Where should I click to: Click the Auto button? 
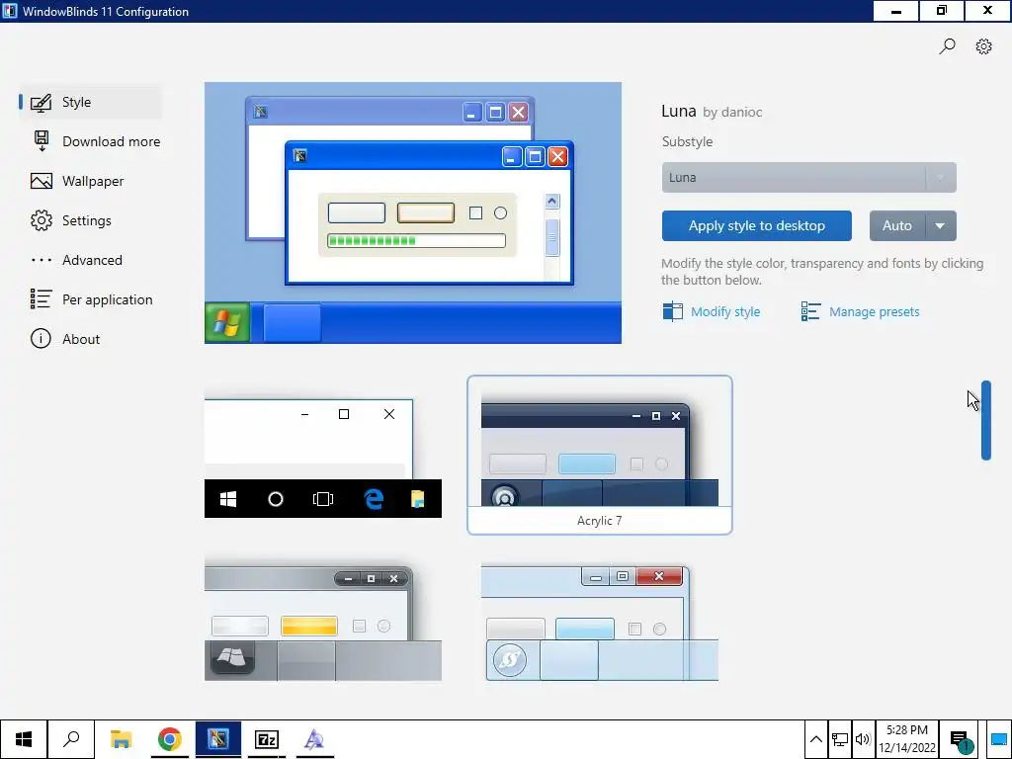897,226
